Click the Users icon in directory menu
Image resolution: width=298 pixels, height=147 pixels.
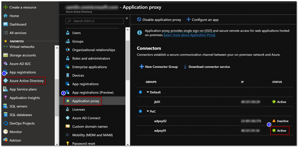click(x=68, y=33)
